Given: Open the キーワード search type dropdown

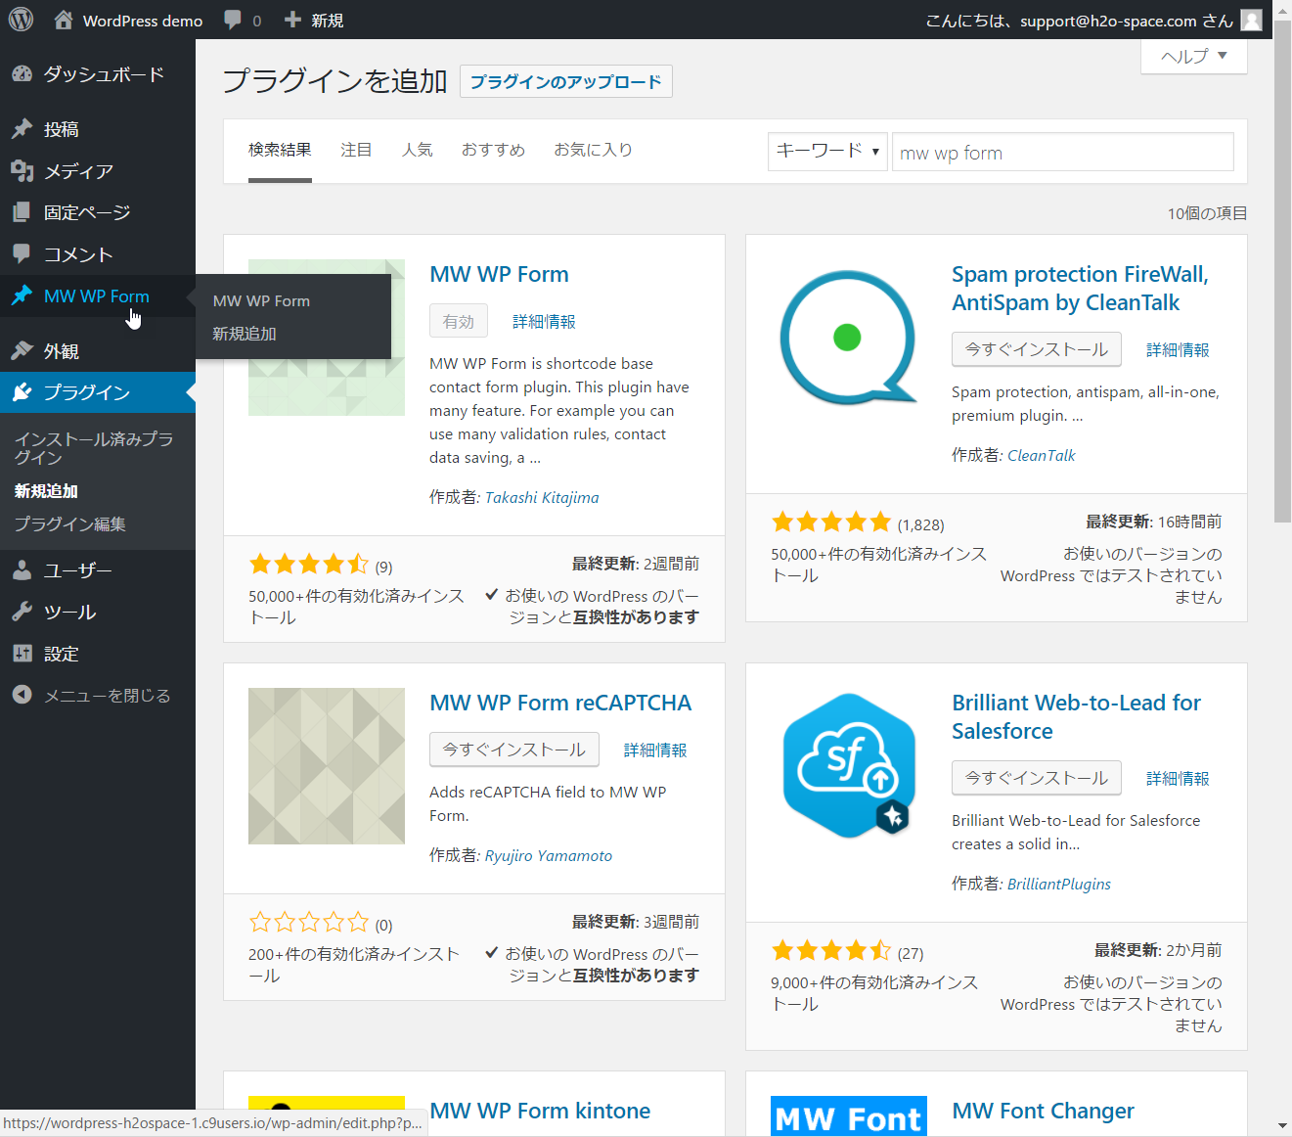Looking at the screenshot, I should pos(826,152).
